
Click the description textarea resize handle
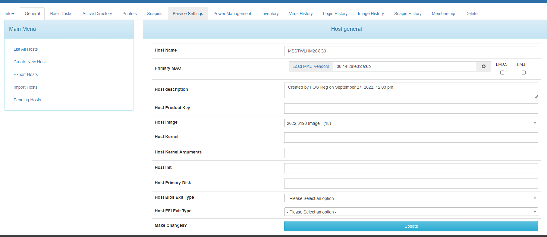[536, 96]
